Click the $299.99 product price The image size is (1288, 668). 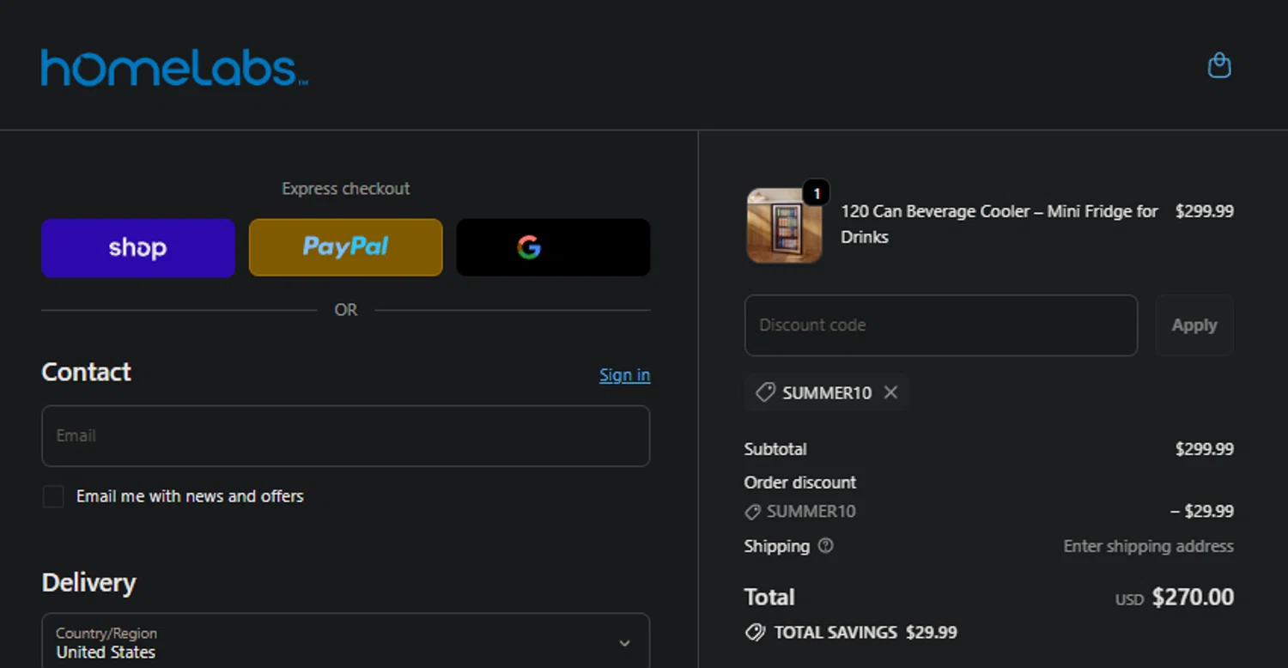[x=1204, y=211]
